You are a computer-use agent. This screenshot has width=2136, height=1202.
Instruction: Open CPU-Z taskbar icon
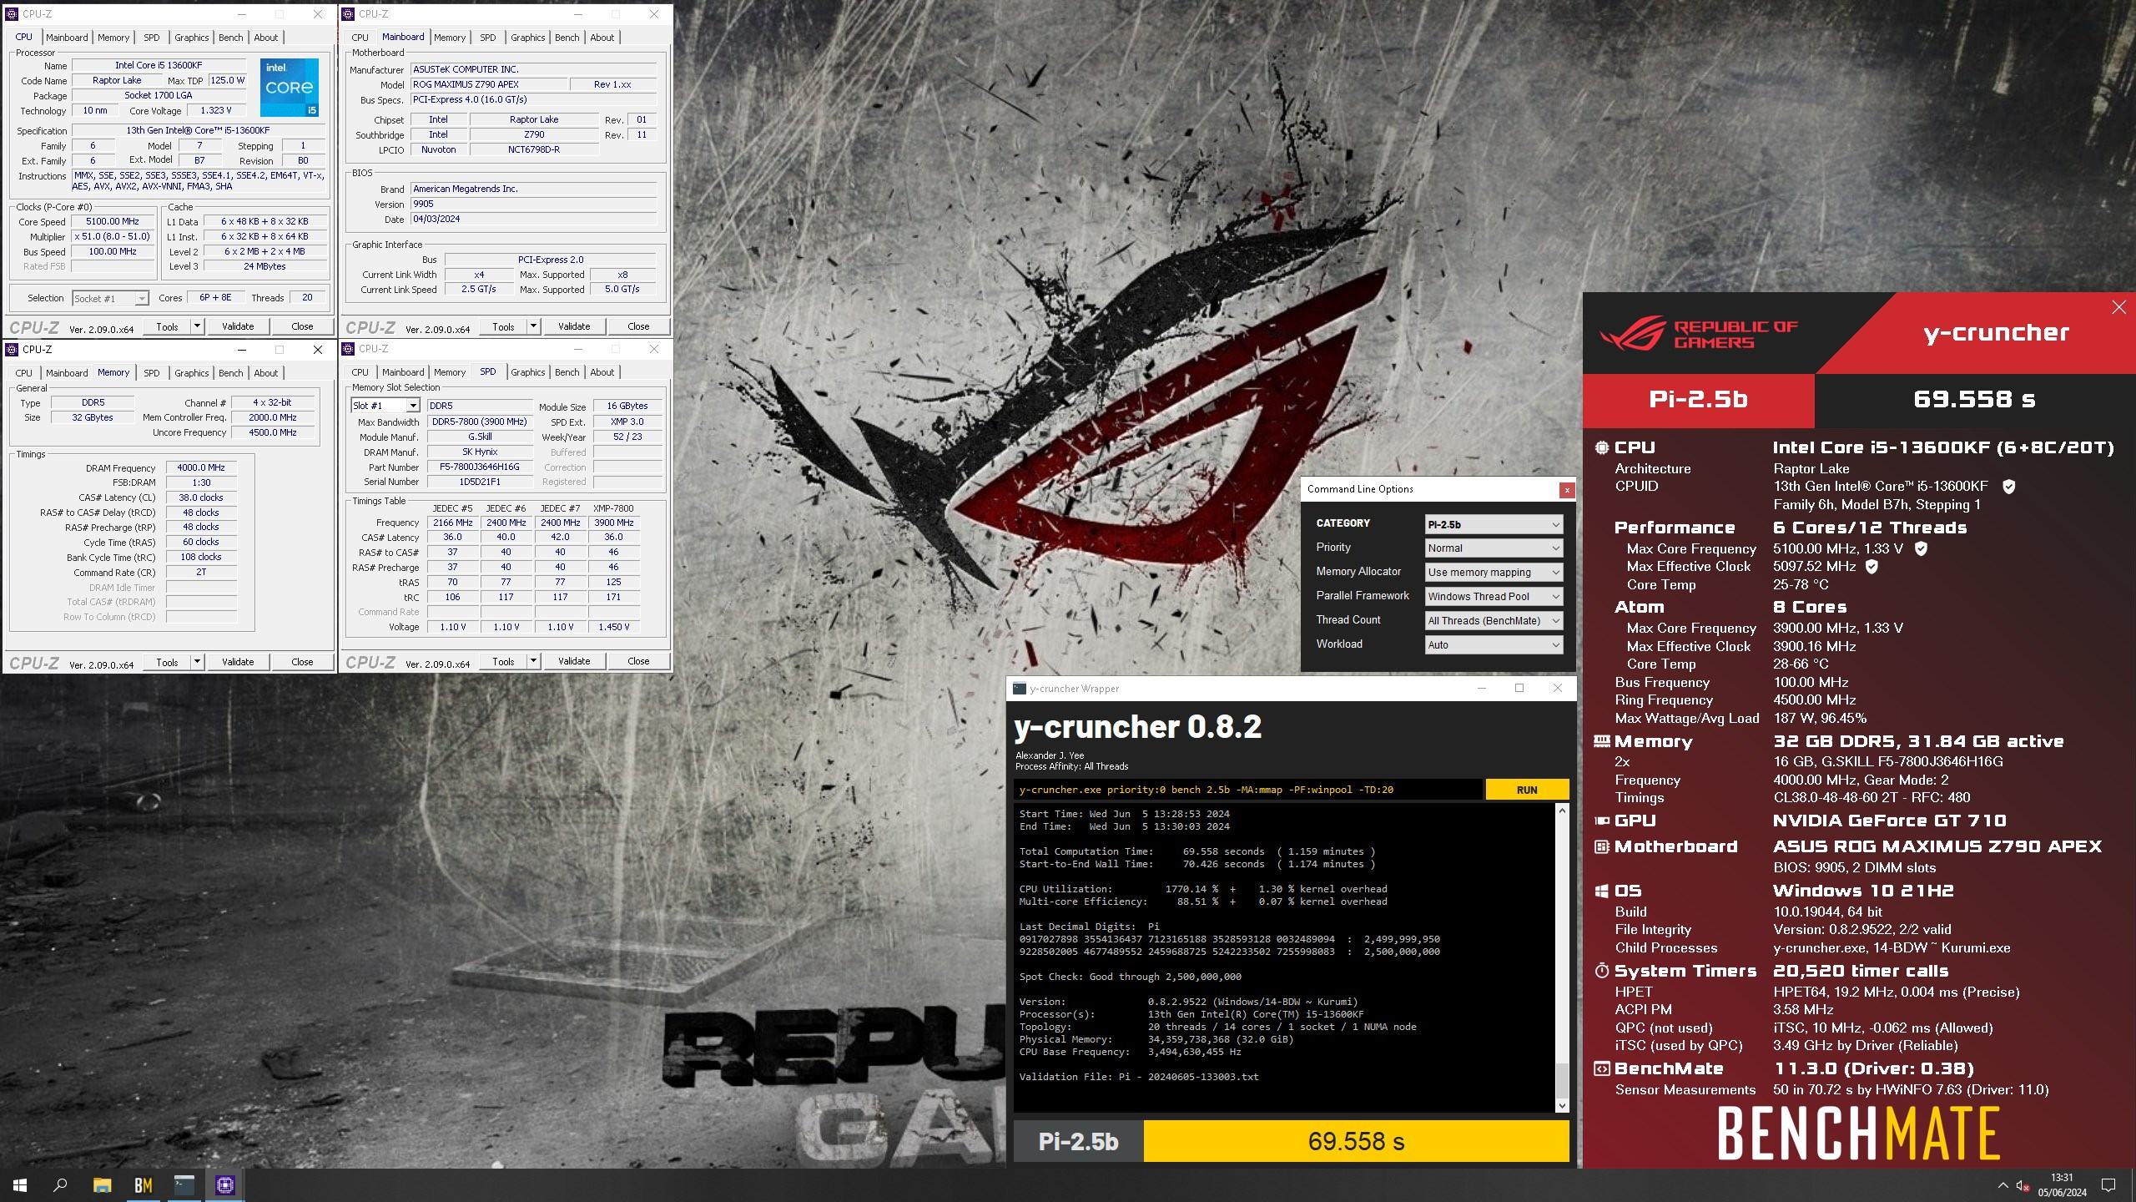[224, 1185]
